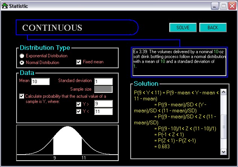Select Normal Distribution radio button
The image size is (238, 167).
pyautogui.click(x=22, y=63)
